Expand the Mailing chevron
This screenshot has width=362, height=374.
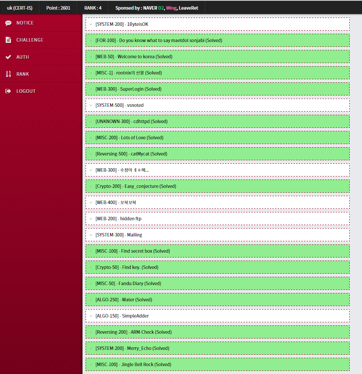[x=91, y=235]
